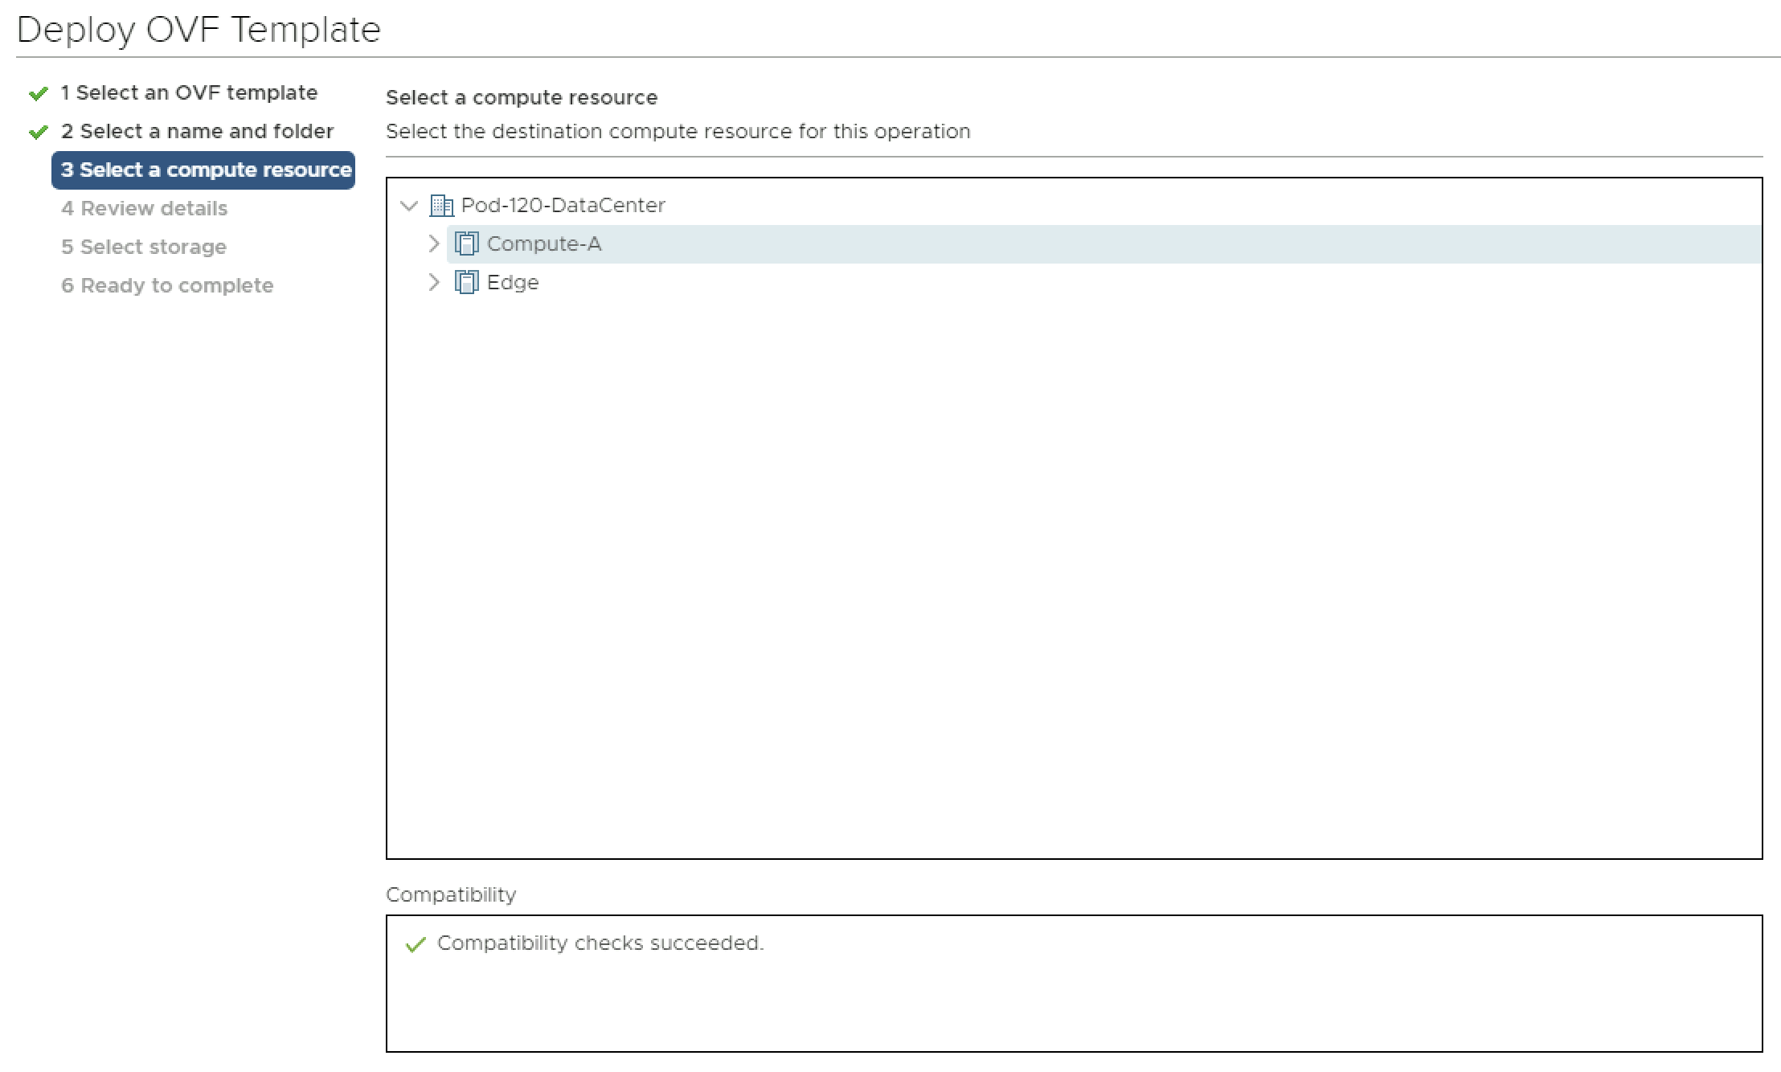Click step 6 Ready to complete
The width and height of the screenshot is (1781, 1072).
coord(167,286)
